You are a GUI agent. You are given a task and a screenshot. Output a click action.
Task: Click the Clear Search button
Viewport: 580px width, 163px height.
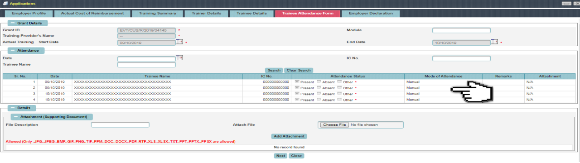click(299, 70)
